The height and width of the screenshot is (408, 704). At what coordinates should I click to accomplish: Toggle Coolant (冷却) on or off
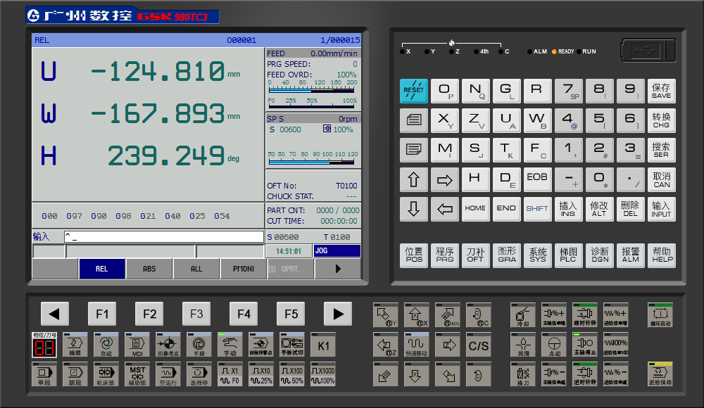522,314
